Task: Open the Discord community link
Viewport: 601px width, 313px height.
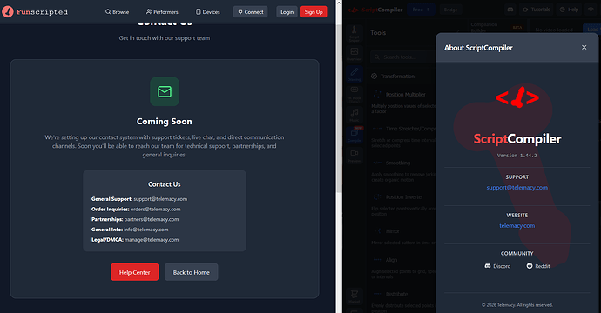Action: (x=497, y=266)
